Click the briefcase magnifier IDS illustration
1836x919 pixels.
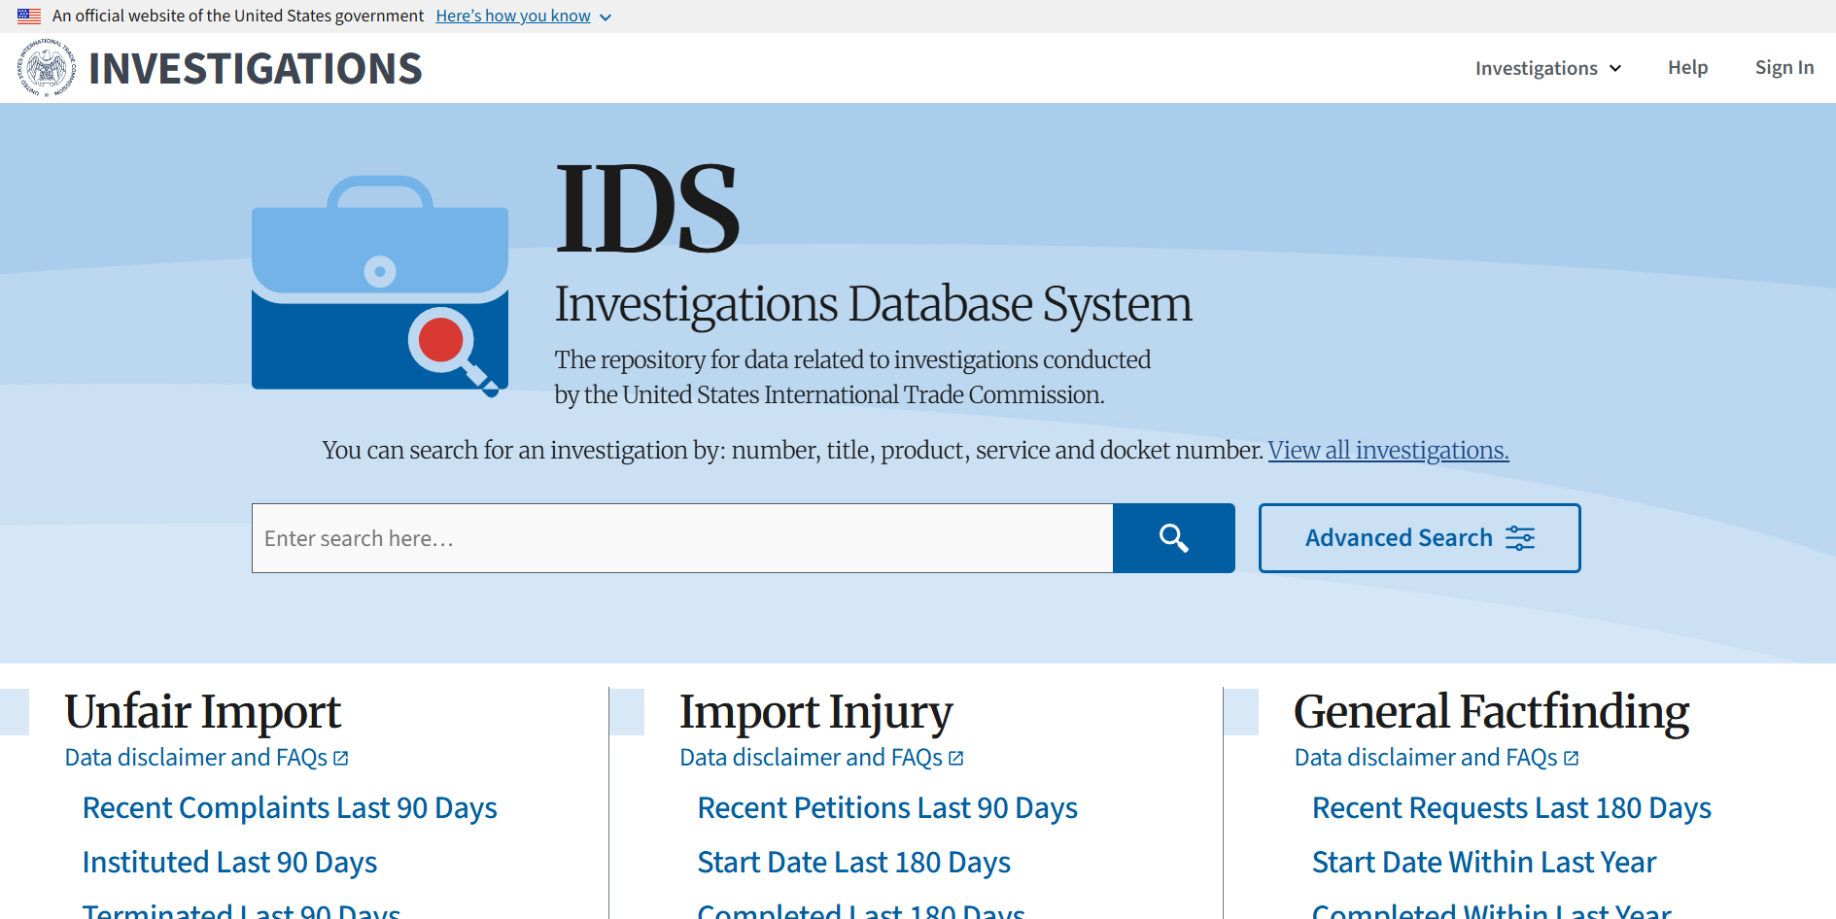click(380, 286)
